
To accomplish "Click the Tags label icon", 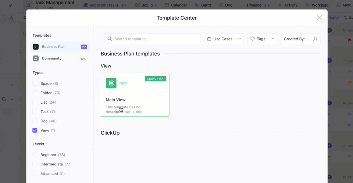I will tap(253, 39).
